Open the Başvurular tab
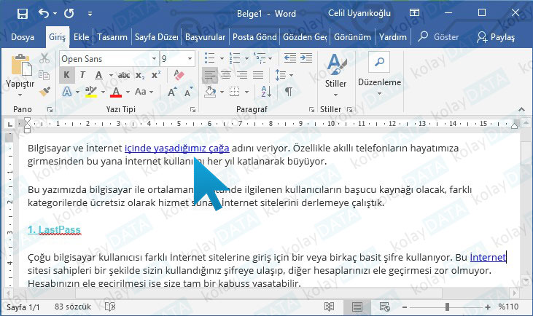 pyautogui.click(x=205, y=37)
